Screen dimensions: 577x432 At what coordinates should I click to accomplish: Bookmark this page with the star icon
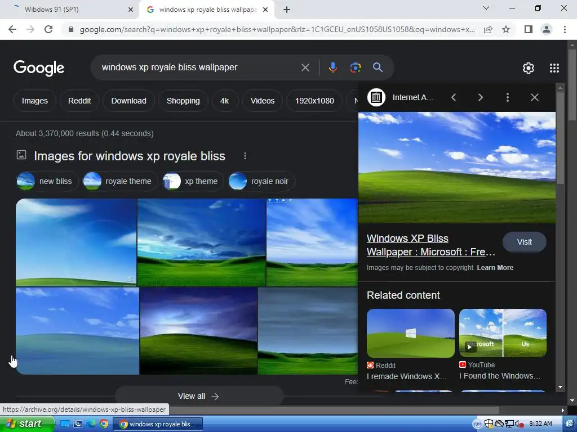[506, 29]
